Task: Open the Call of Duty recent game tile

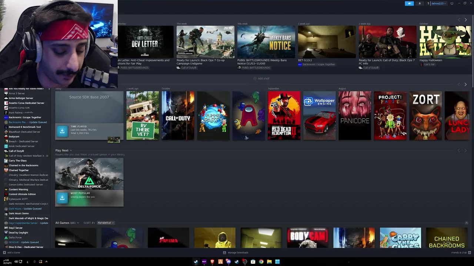Action: point(178,116)
